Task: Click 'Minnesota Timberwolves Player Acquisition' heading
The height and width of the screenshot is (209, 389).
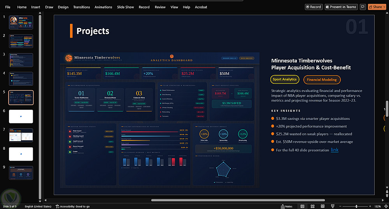Action: pos(311,64)
